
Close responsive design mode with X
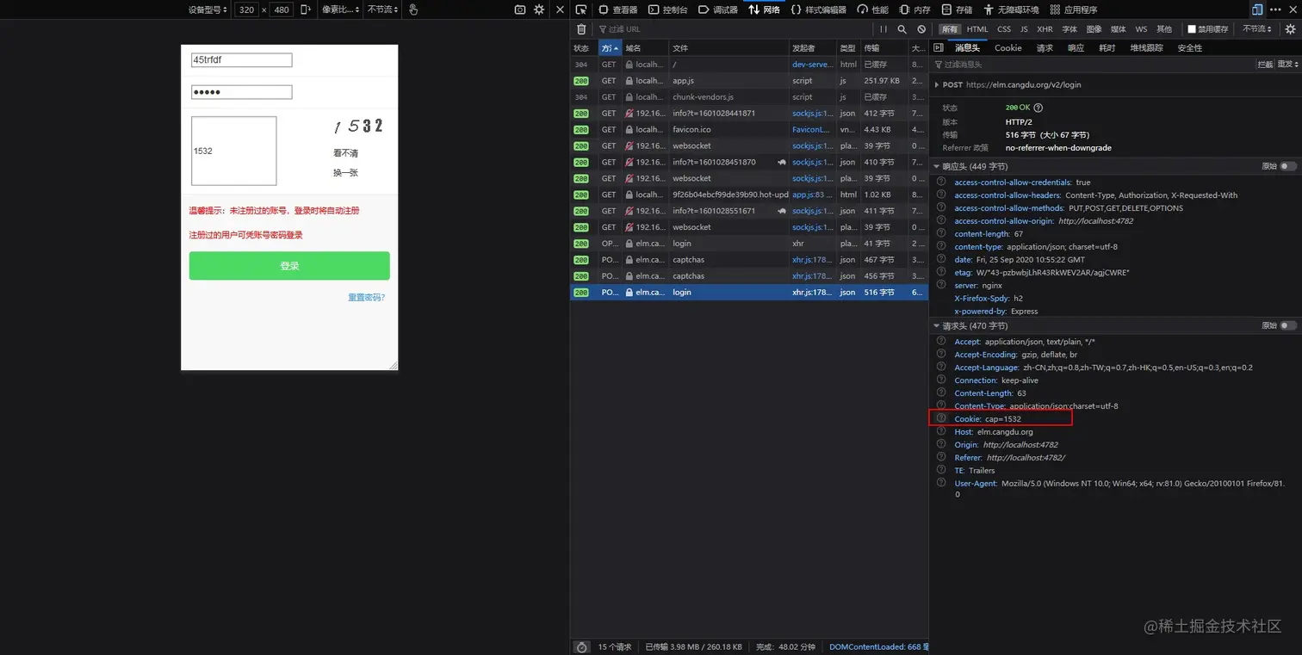(x=560, y=9)
